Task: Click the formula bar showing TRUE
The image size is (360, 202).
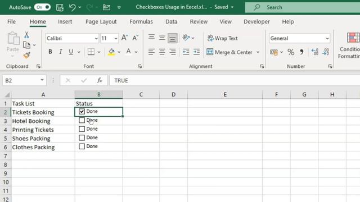Action: tap(235, 80)
